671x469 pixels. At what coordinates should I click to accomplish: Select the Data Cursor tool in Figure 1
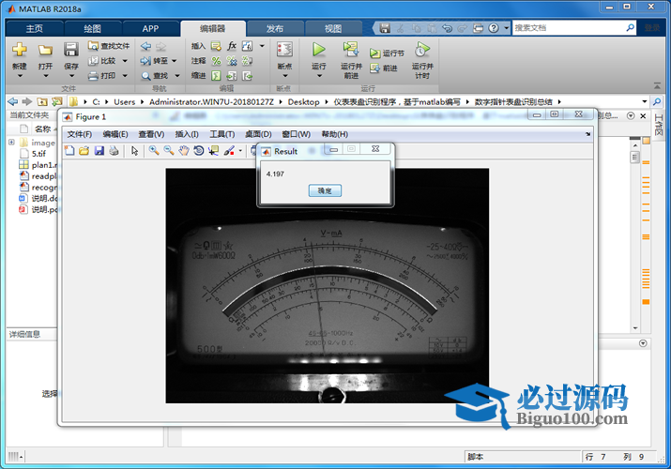click(x=214, y=150)
